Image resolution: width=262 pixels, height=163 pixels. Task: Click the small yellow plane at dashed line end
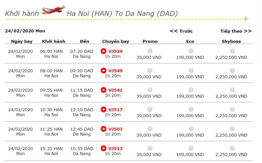point(246,19)
